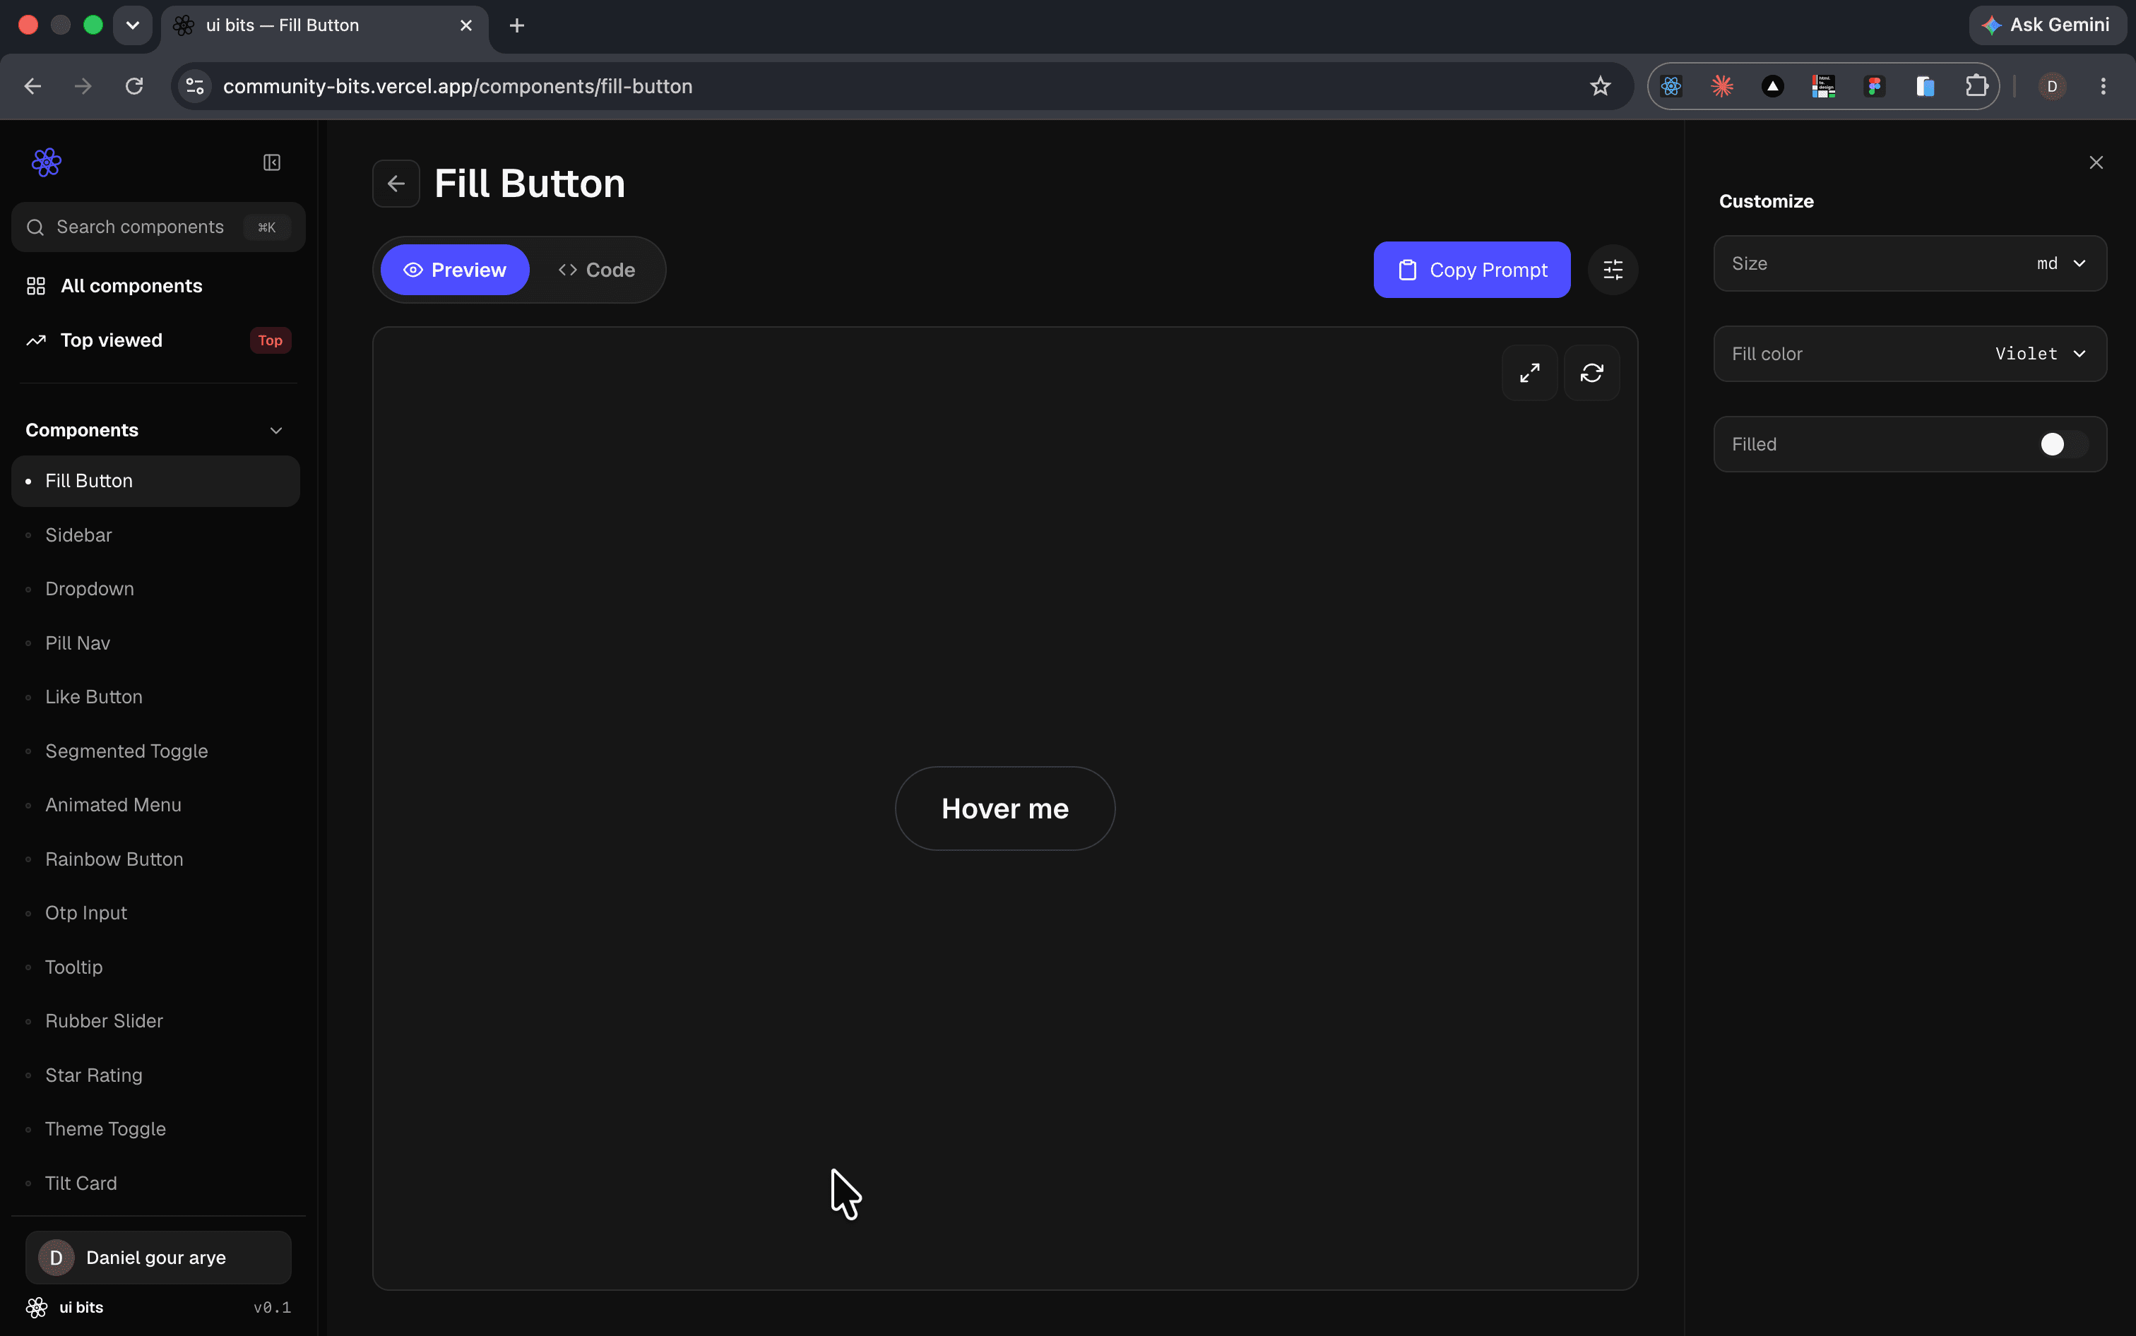The image size is (2136, 1336).
Task: Click the blue sidebar extension icon
Action: [x=1925, y=87]
